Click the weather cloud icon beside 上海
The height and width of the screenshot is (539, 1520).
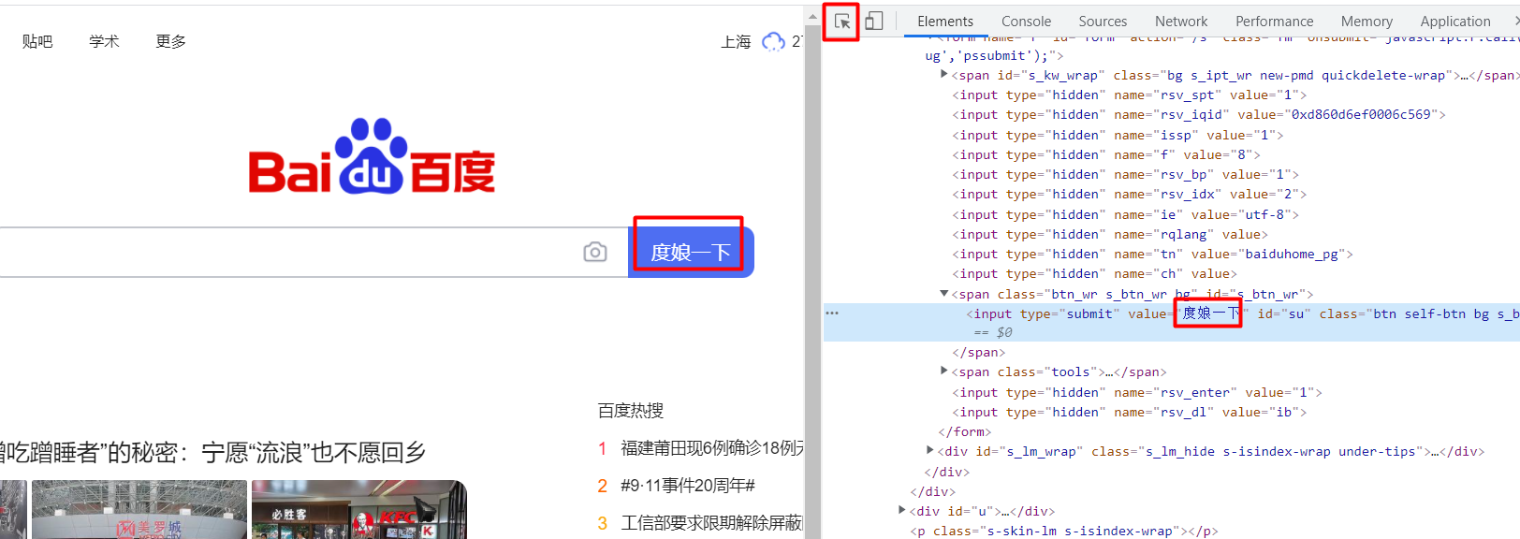773,41
